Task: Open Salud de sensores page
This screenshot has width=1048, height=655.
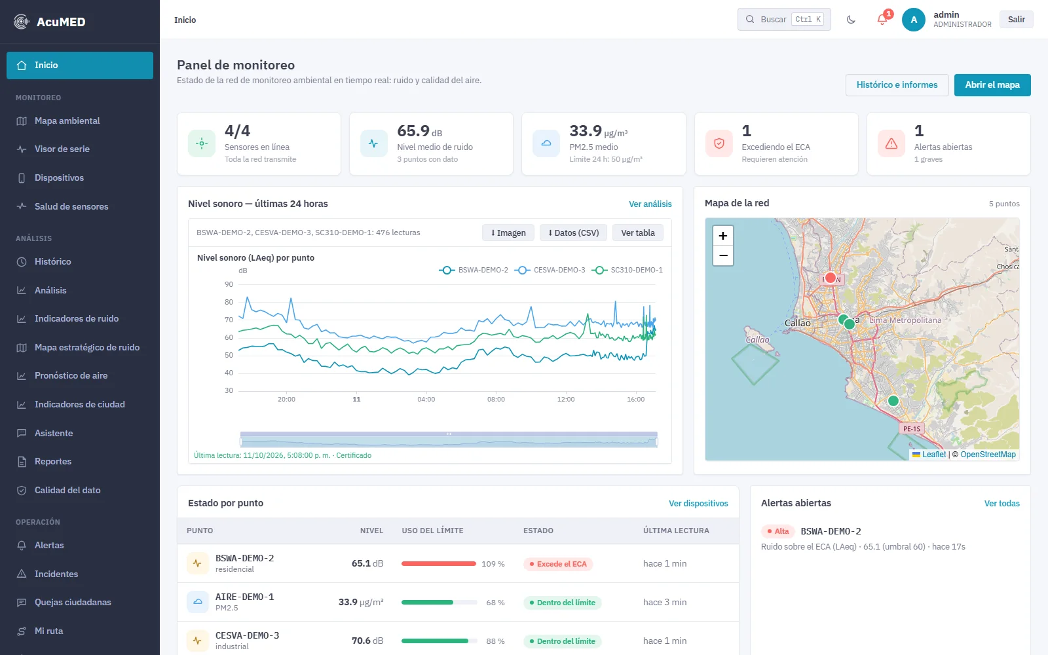Action: point(80,206)
